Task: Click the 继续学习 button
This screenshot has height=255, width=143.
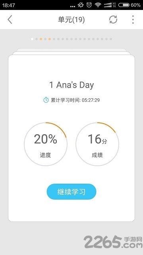Action: point(71,192)
